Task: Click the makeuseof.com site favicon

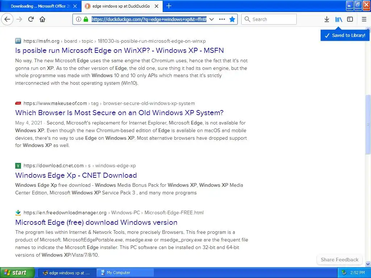Action: 18,103
